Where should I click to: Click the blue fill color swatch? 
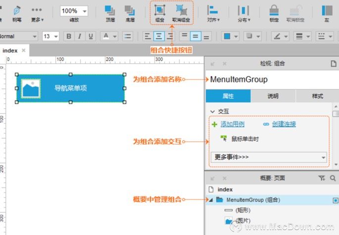(x=227, y=36)
